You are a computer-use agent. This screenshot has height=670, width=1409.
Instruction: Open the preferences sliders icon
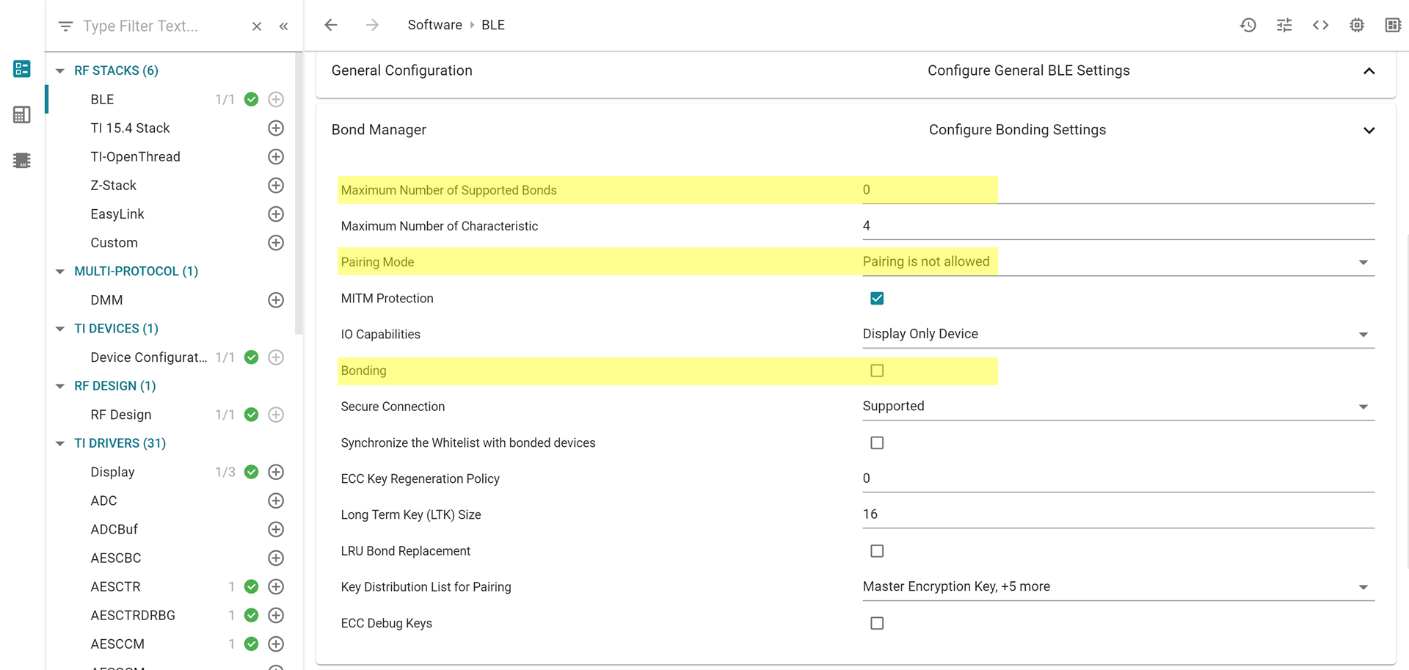pyautogui.click(x=1284, y=25)
